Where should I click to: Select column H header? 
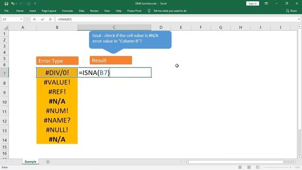tap(241, 27)
